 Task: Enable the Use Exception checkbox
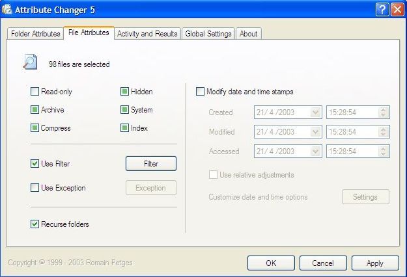(x=35, y=188)
